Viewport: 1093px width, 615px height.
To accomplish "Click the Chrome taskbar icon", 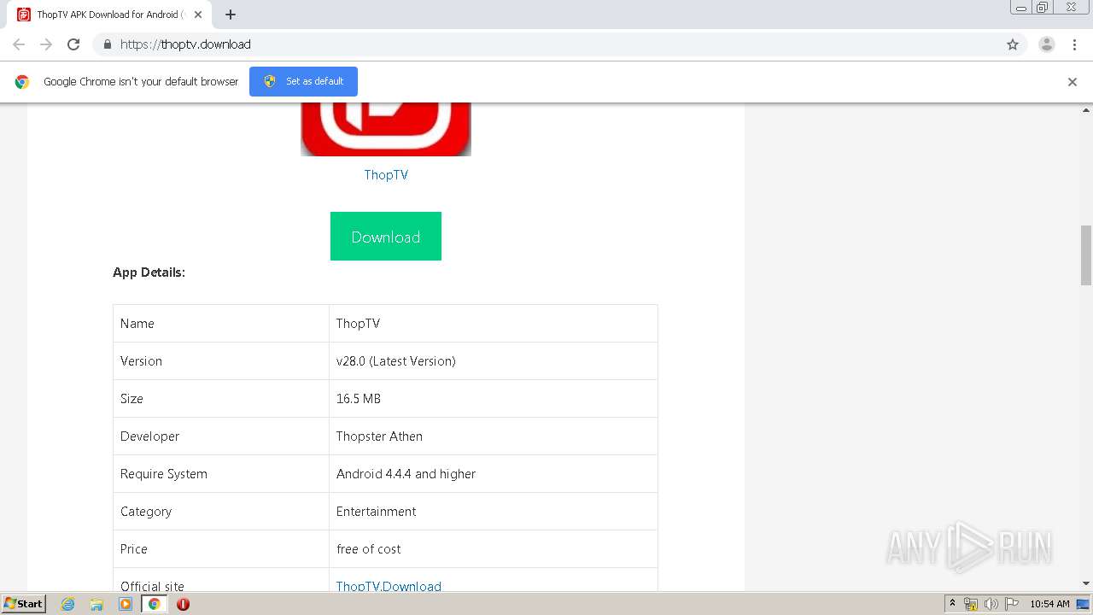I will (x=155, y=604).
